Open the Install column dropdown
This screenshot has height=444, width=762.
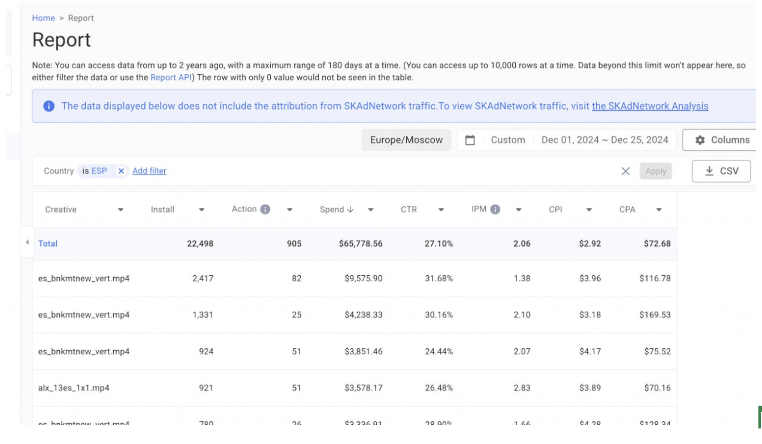tap(201, 210)
